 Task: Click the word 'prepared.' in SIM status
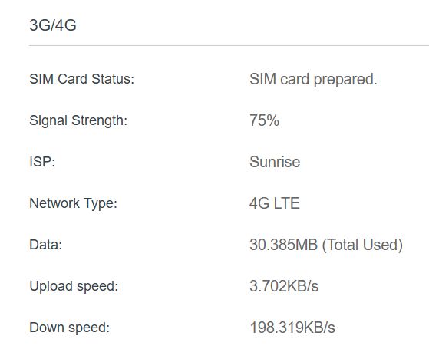click(x=345, y=80)
